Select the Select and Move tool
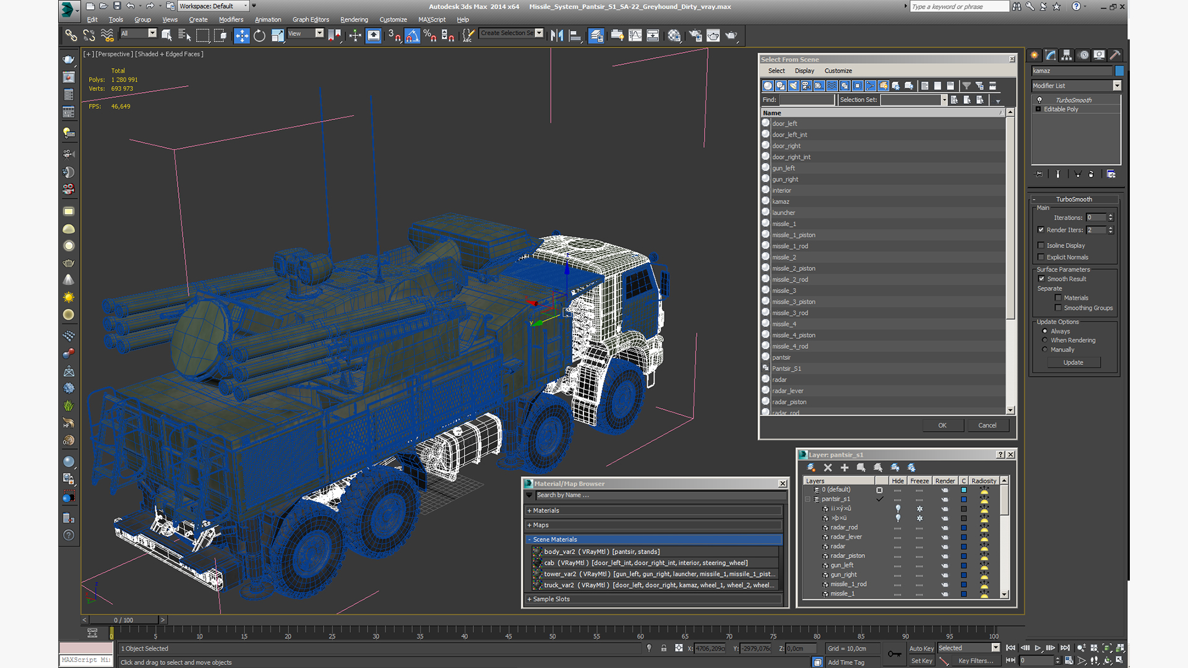 pyautogui.click(x=242, y=36)
